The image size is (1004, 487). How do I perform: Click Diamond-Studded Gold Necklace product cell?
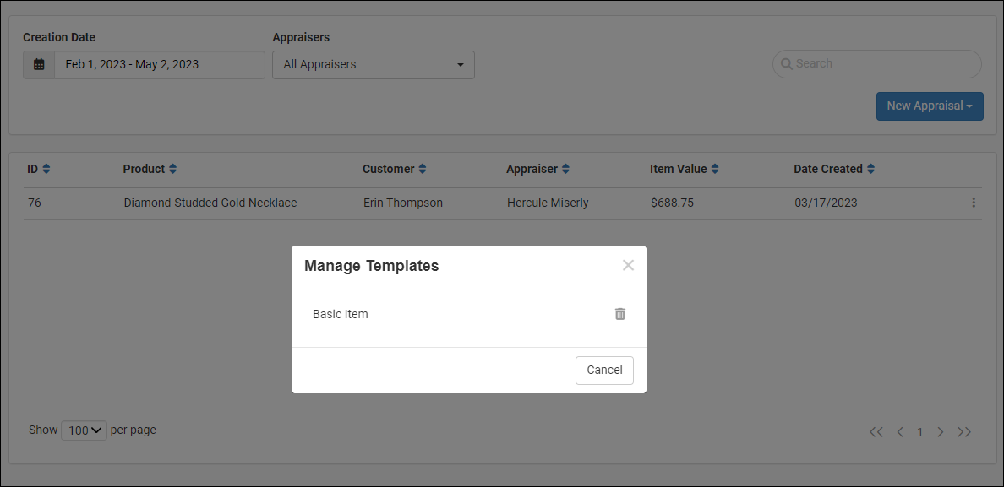pos(210,203)
